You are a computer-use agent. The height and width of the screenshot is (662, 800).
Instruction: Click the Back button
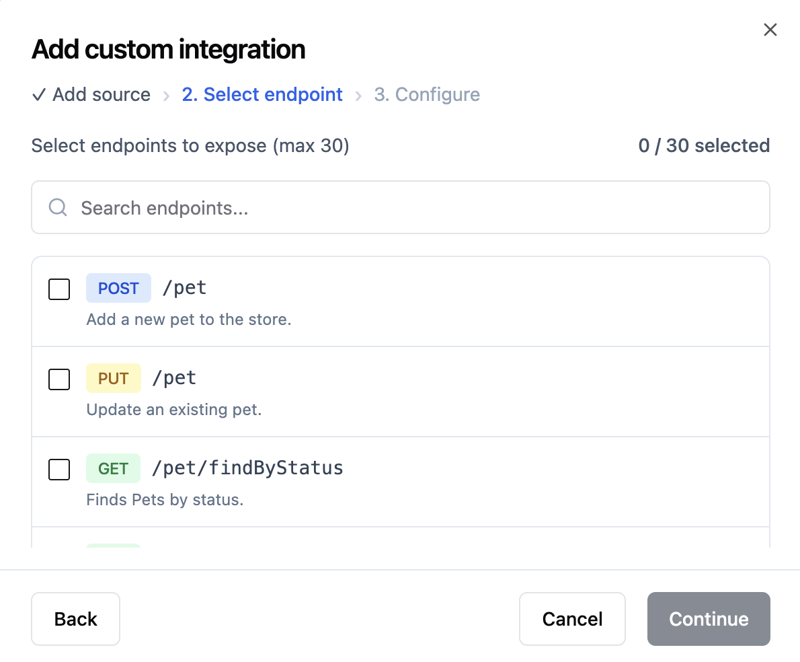pos(75,619)
